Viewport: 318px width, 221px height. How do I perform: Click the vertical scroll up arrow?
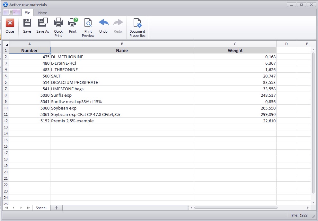coord(313,50)
